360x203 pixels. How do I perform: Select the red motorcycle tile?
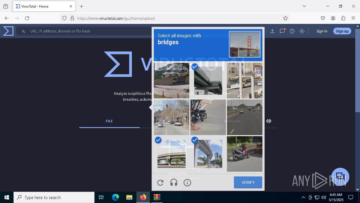(x=245, y=154)
